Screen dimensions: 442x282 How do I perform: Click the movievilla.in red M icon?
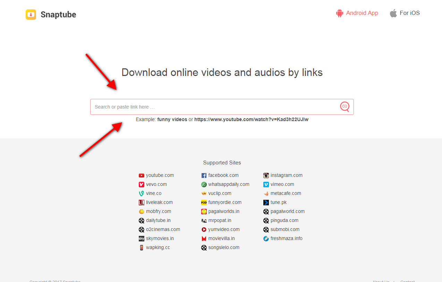pyautogui.click(x=204, y=239)
